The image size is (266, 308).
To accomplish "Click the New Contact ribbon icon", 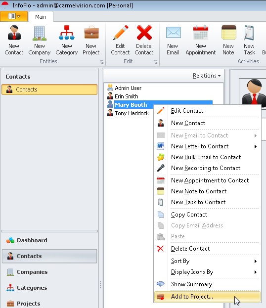I will (14, 33).
